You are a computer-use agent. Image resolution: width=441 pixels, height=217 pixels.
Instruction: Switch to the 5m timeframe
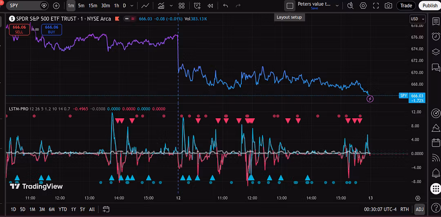pos(81,6)
